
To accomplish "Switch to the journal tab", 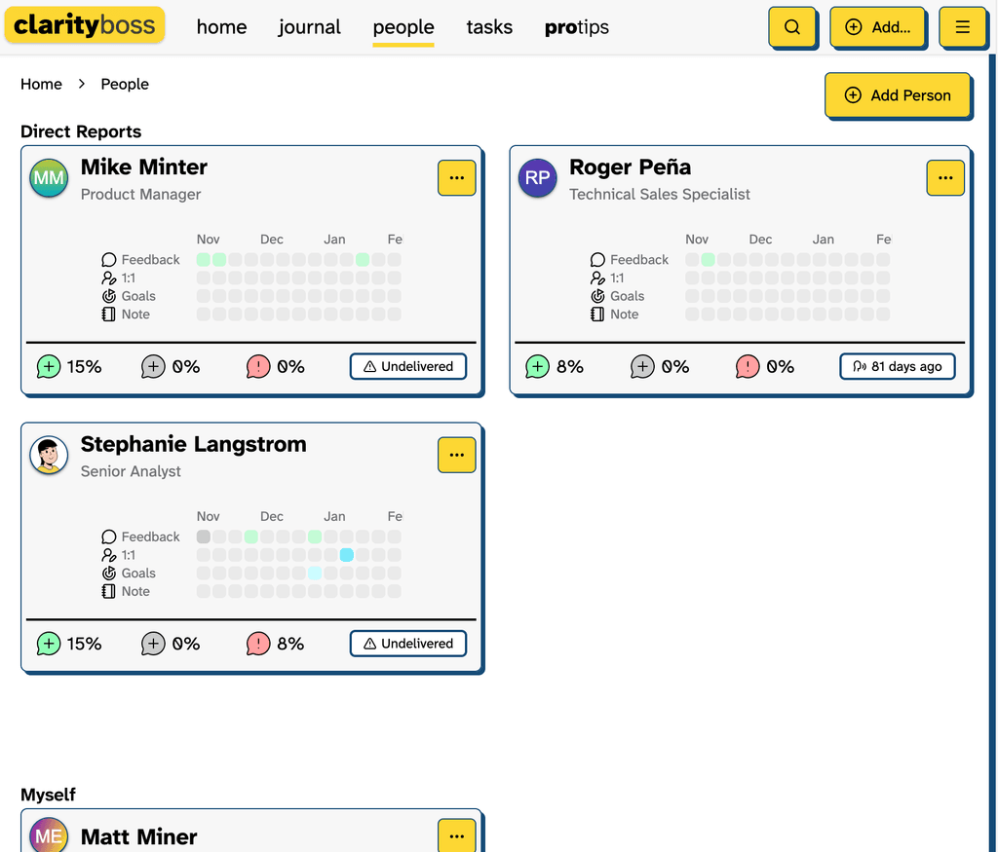I will 309,27.
